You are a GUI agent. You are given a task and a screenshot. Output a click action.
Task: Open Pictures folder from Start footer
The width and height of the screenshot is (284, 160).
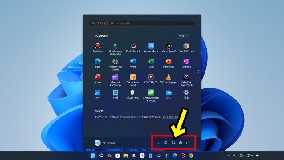click(166, 143)
